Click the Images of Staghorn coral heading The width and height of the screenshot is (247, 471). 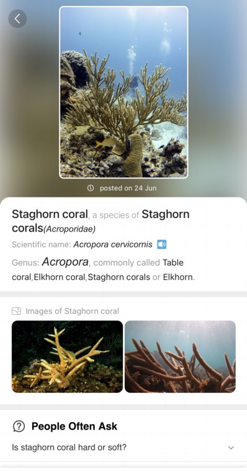click(72, 311)
